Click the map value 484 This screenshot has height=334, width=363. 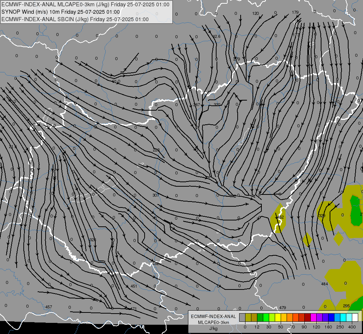click(324, 284)
